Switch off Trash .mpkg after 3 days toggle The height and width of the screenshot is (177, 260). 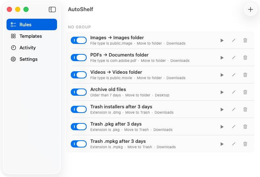[x=79, y=144]
